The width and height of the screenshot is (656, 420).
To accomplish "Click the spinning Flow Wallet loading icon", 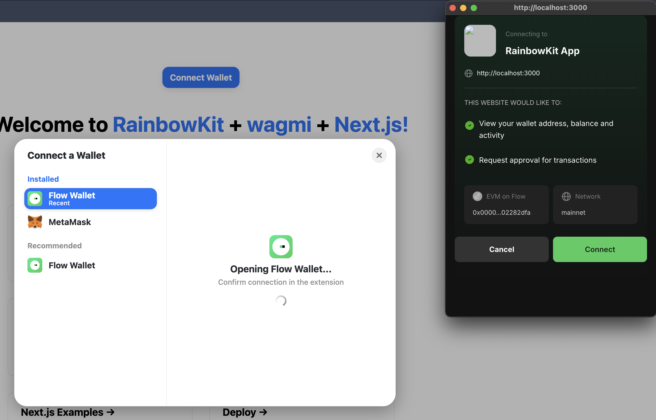I will [281, 301].
